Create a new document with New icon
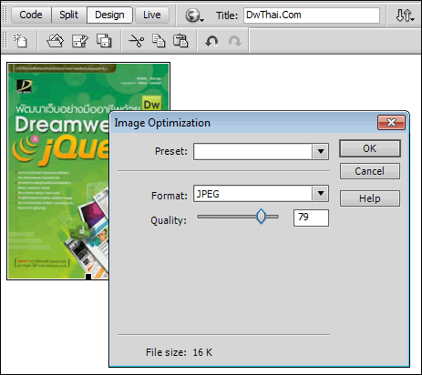The height and width of the screenshot is (375, 422). (20, 41)
